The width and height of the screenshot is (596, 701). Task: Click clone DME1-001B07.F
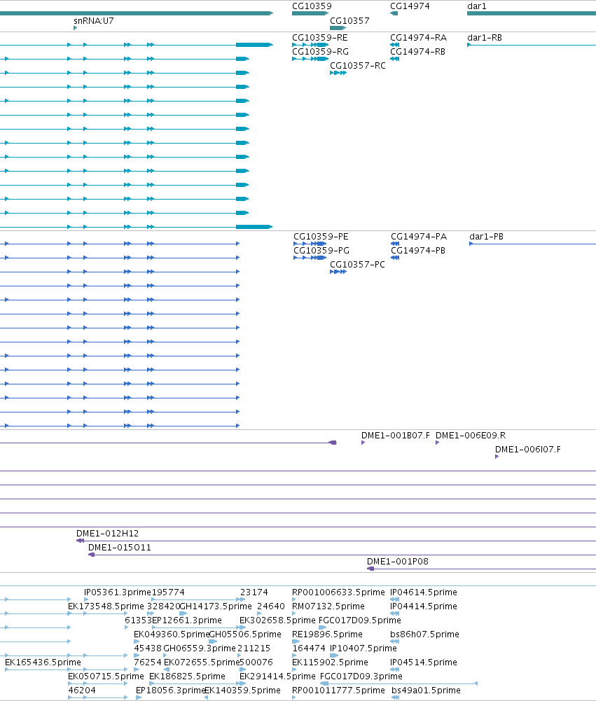coord(395,436)
